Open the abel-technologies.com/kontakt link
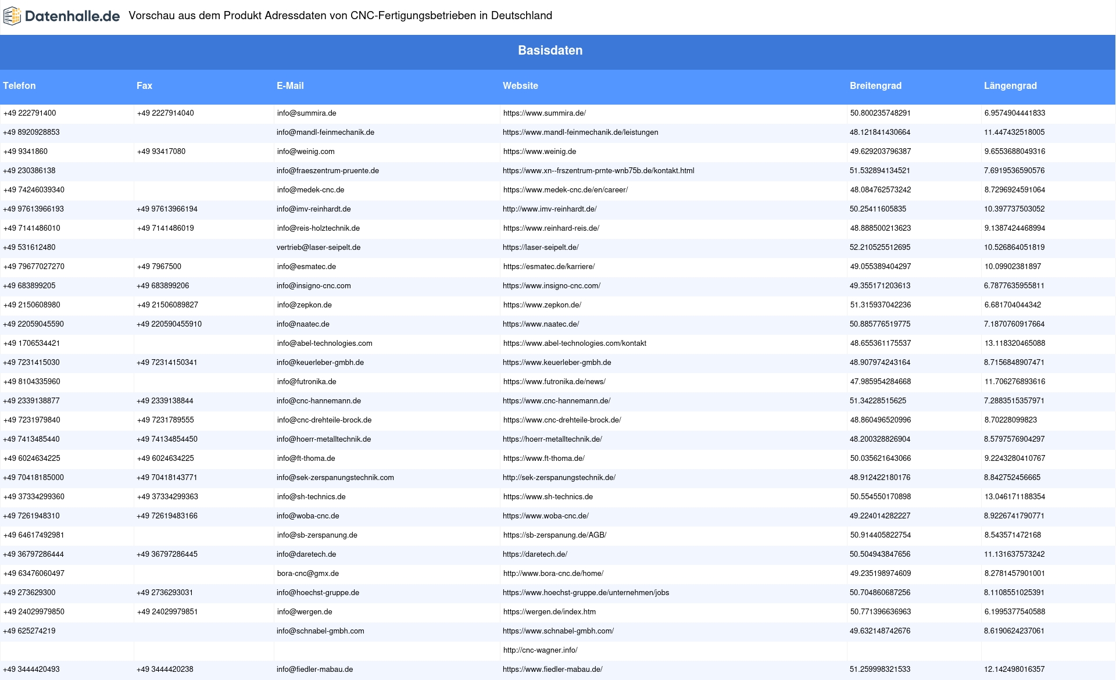Screen dimensions: 1116x680 (x=575, y=343)
